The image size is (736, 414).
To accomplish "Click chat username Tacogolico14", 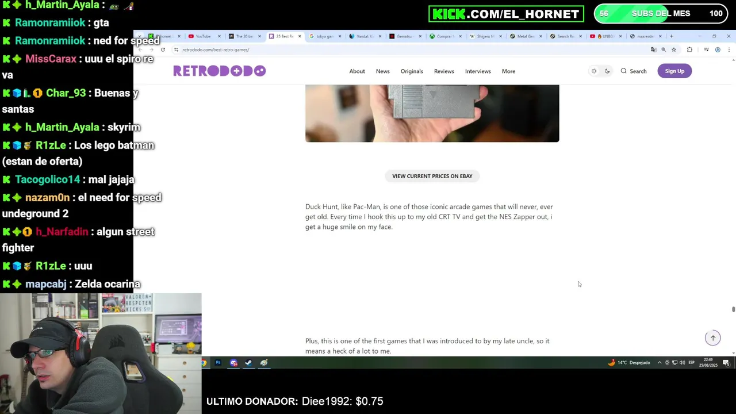I will tap(48, 179).
